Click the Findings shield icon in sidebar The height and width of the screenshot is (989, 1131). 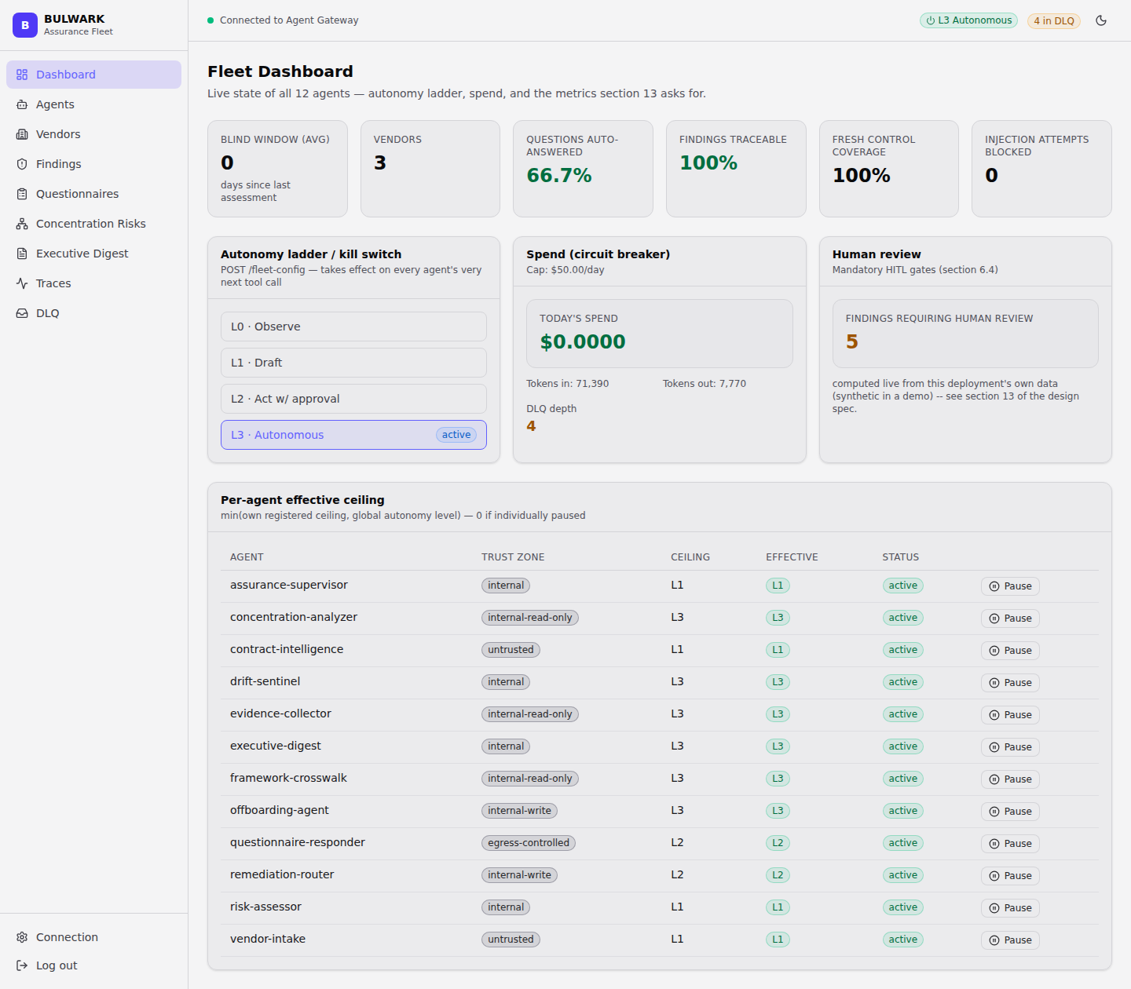pos(22,164)
